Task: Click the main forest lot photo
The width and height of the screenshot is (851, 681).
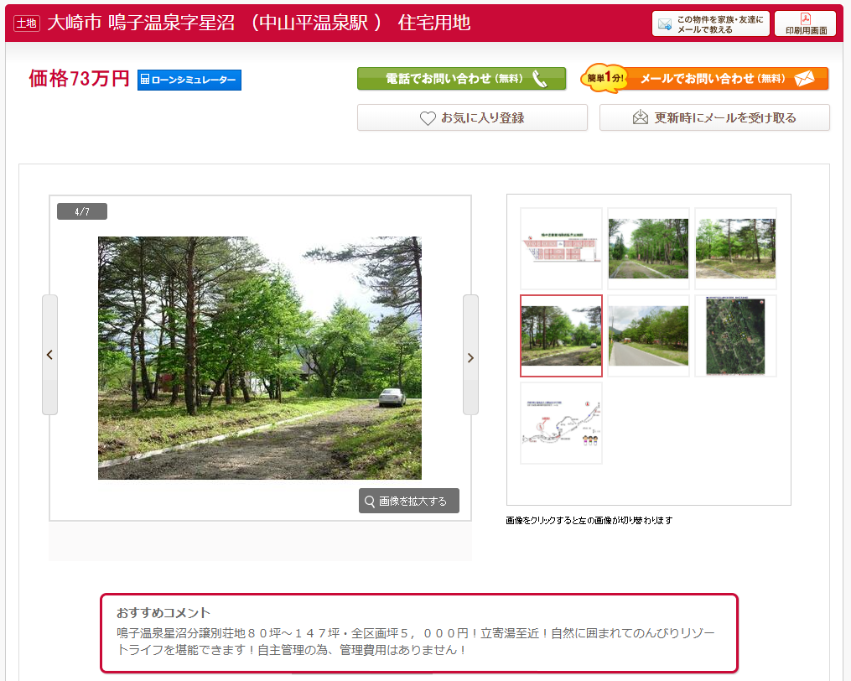Action: (x=259, y=358)
